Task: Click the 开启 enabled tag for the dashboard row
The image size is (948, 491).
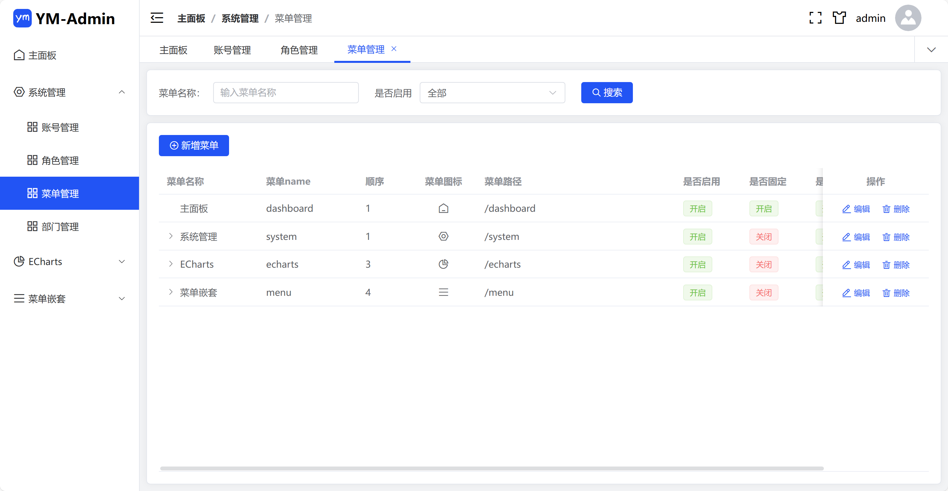Action: coord(697,208)
